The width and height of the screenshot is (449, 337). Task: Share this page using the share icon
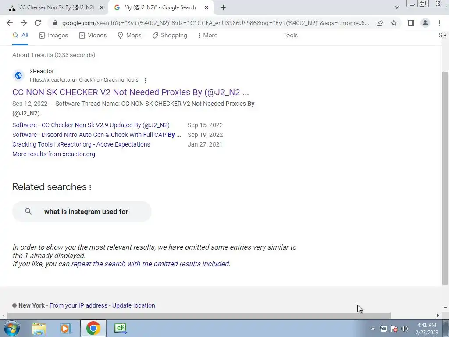tap(380, 23)
